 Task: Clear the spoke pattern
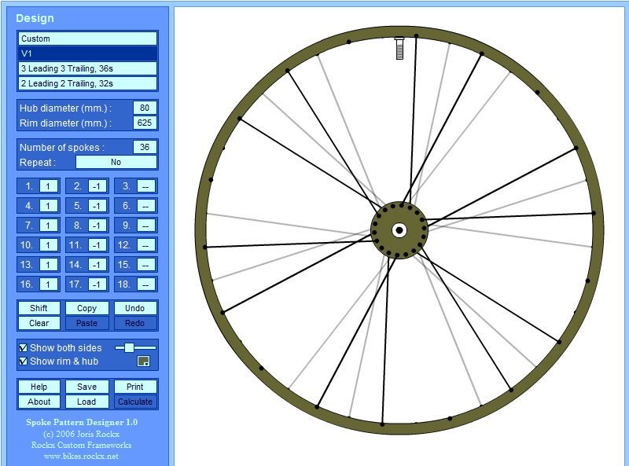[x=39, y=323]
